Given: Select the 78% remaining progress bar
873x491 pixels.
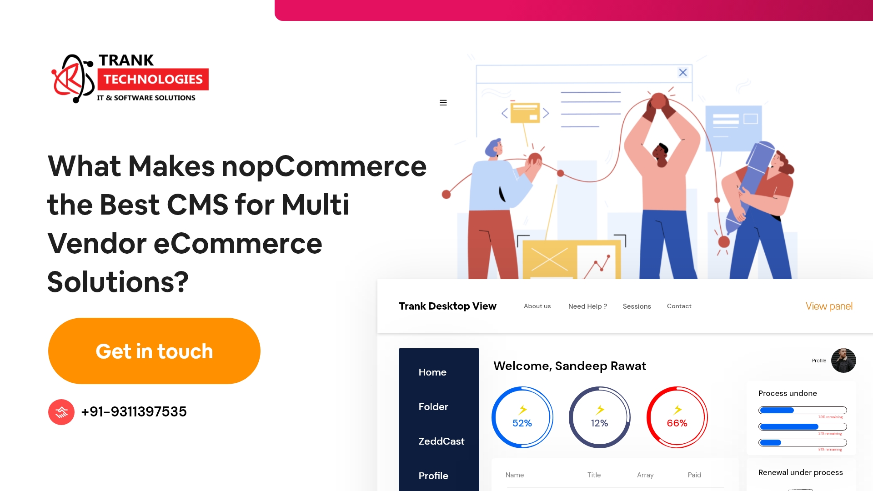Looking at the screenshot, I should (803, 410).
